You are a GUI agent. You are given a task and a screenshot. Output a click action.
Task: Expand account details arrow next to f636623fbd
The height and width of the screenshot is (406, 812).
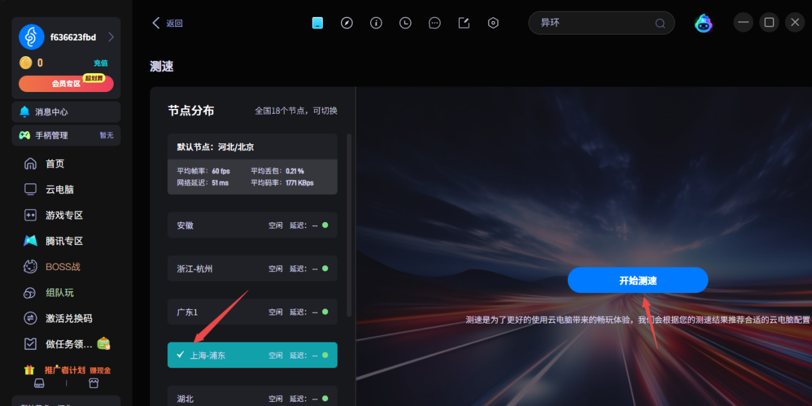[111, 37]
